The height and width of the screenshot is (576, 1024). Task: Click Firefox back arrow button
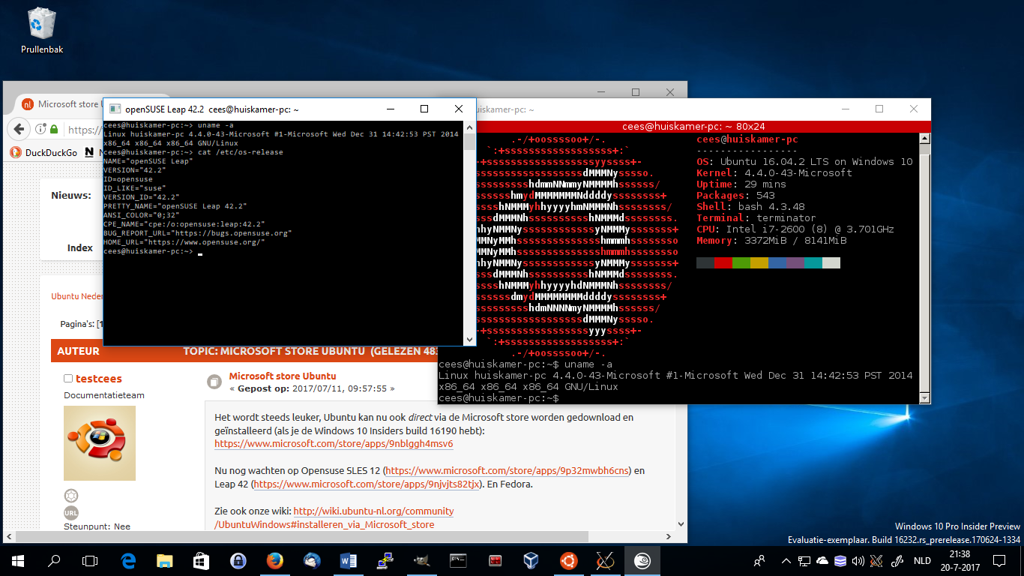18,129
